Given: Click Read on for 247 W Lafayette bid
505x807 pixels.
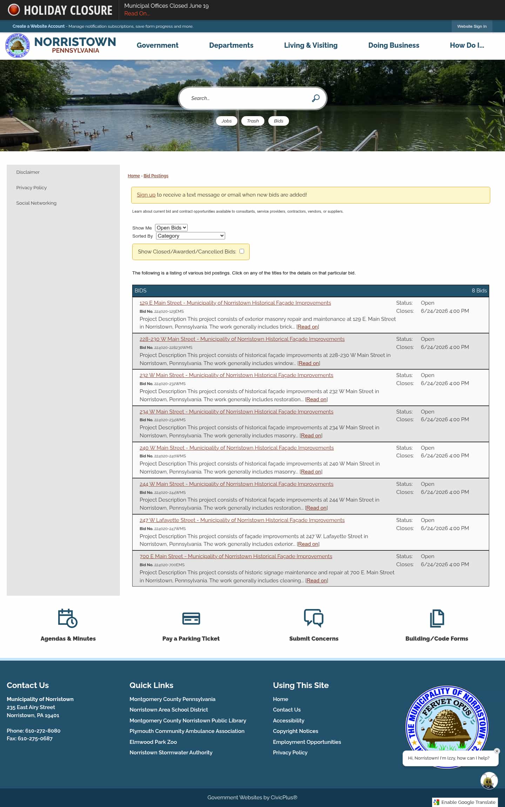Looking at the screenshot, I should click(308, 544).
